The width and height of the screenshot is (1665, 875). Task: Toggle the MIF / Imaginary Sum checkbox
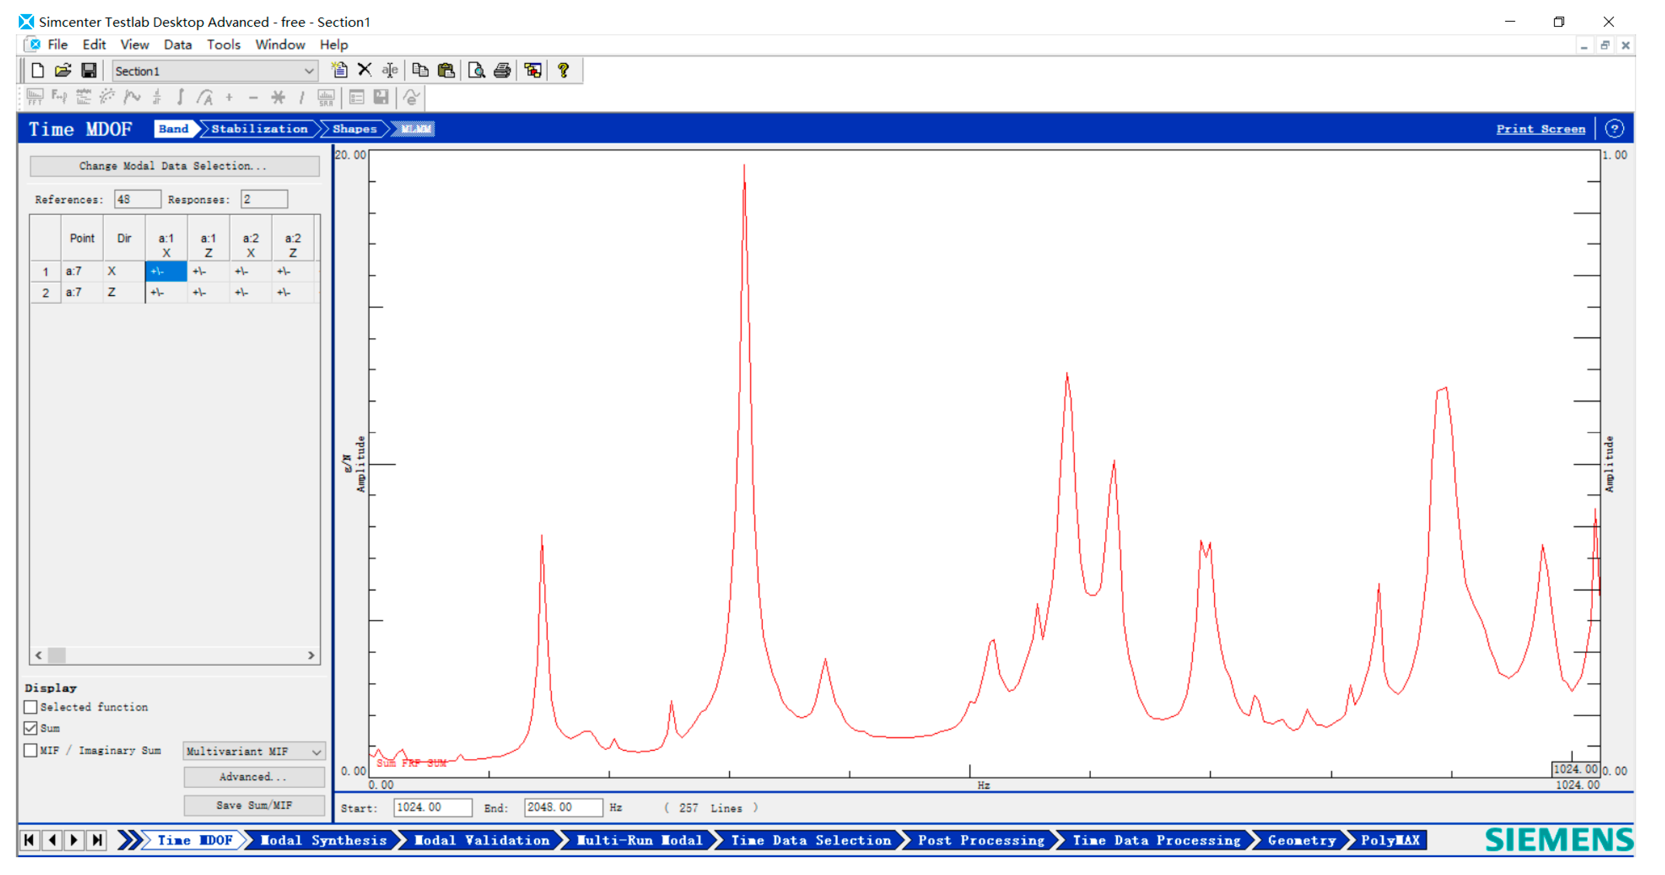point(30,750)
